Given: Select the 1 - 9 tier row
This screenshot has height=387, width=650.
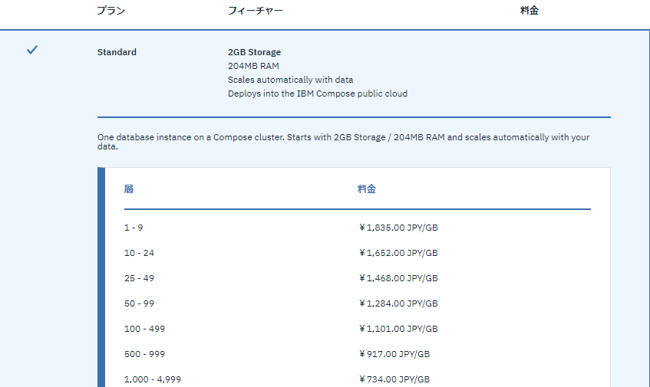Looking at the screenshot, I should point(358,228).
